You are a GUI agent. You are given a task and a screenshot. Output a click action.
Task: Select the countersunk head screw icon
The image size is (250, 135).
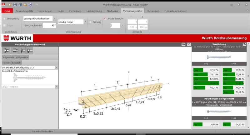point(6,51)
